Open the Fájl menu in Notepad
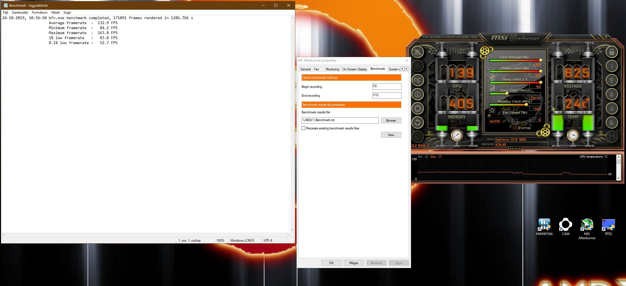This screenshot has width=626, height=286. [x=6, y=12]
